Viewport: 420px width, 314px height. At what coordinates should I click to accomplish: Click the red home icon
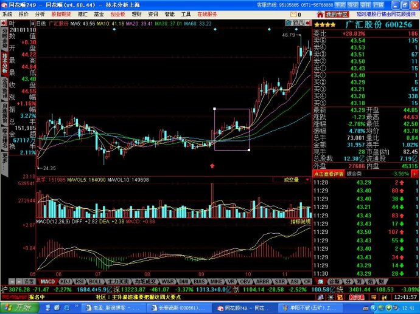click(320, 14)
